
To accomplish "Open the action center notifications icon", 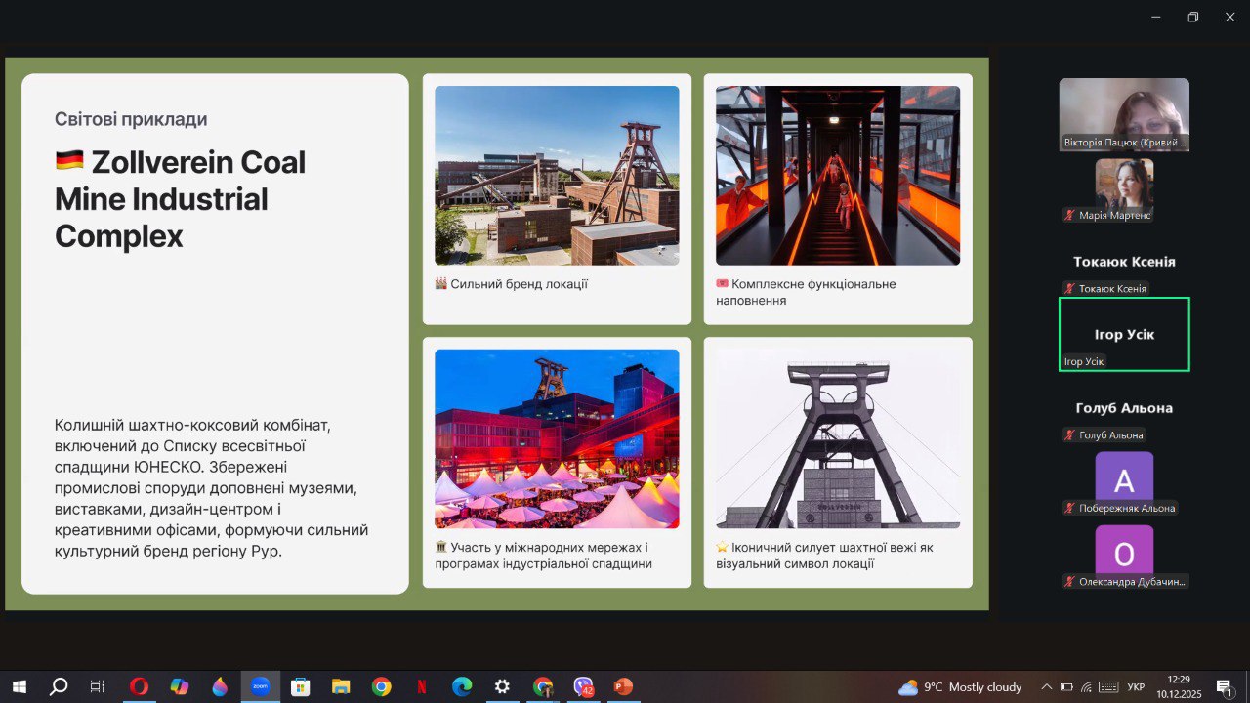I will 1225,687.
